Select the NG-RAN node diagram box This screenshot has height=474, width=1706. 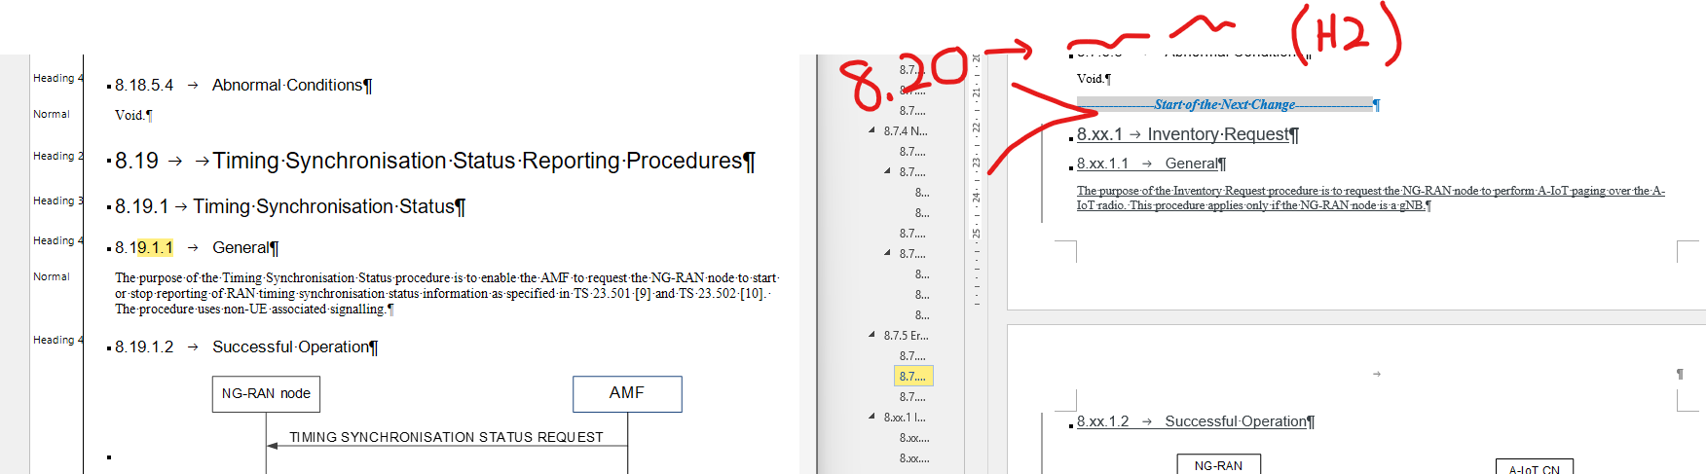[266, 394]
